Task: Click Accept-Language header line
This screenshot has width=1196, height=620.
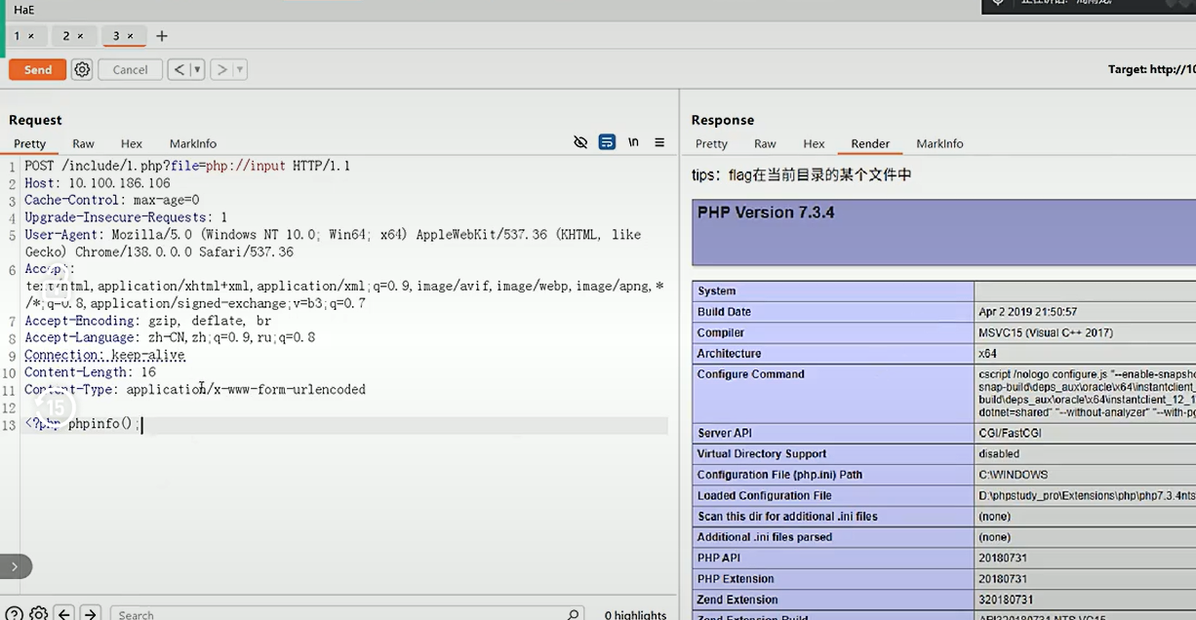Action: click(x=170, y=337)
